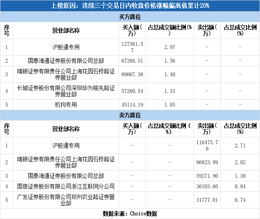Click the 营业部名称 header in seller table

(66, 129)
